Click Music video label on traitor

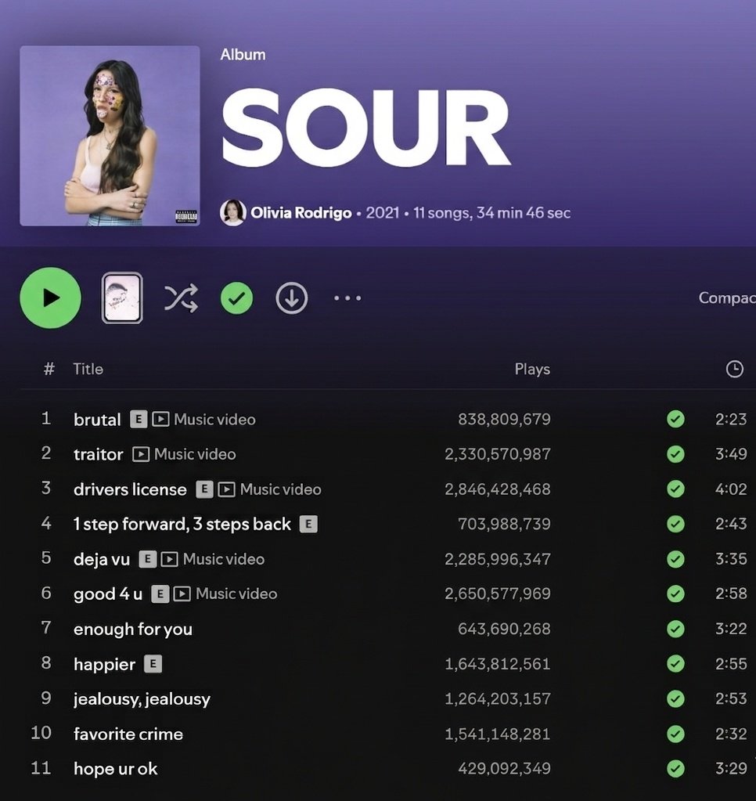tap(195, 454)
